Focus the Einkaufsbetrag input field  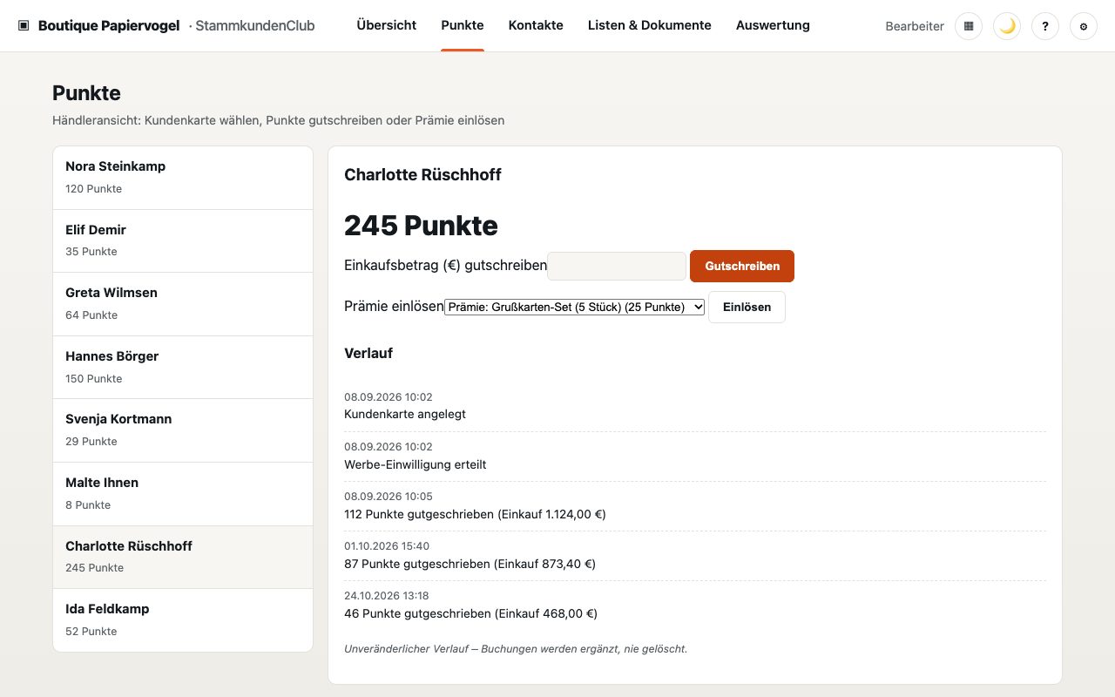(617, 266)
